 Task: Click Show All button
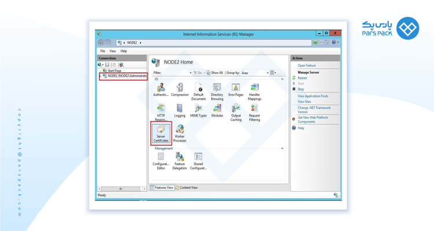pos(215,73)
